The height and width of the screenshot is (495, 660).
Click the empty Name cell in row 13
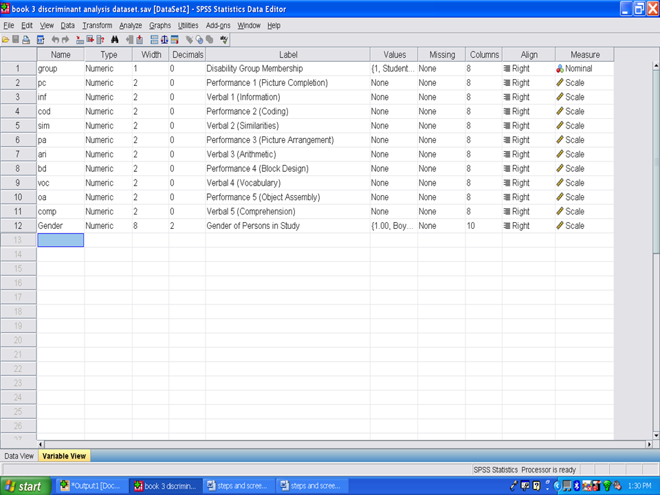click(x=60, y=240)
